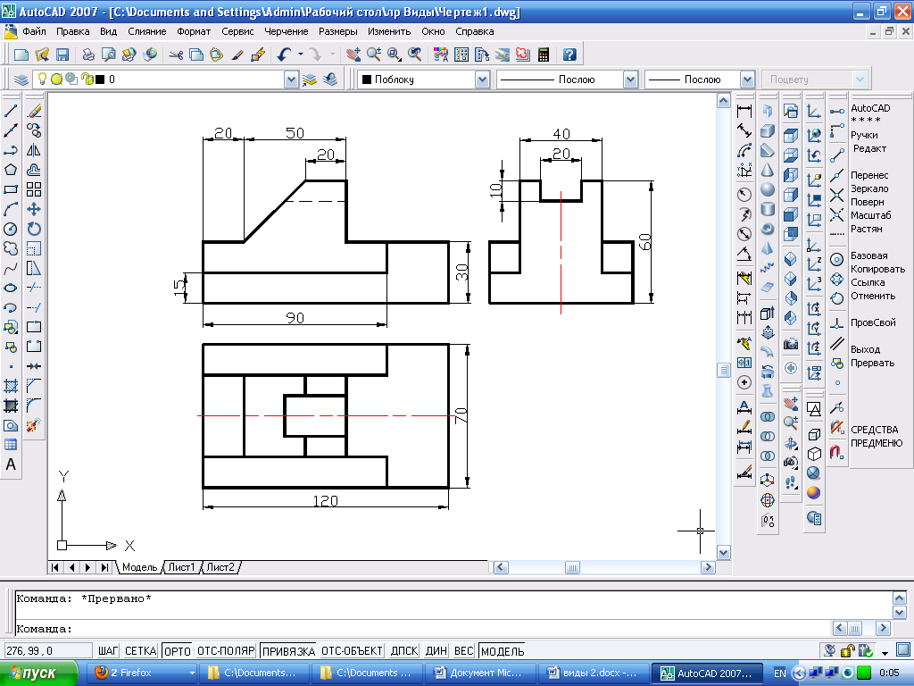Expand the Послою linetype dropdown
Viewport: 914px width, 686px height.
coord(630,79)
